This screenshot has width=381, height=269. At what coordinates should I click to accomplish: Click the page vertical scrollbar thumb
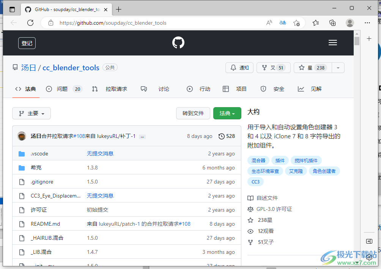357,41
